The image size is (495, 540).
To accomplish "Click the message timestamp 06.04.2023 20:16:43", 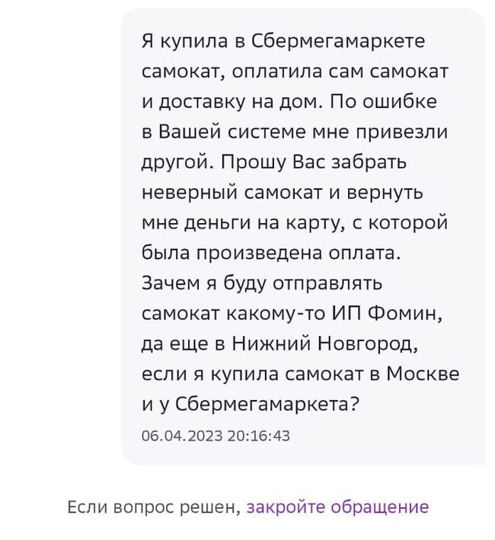I will coord(216,436).
